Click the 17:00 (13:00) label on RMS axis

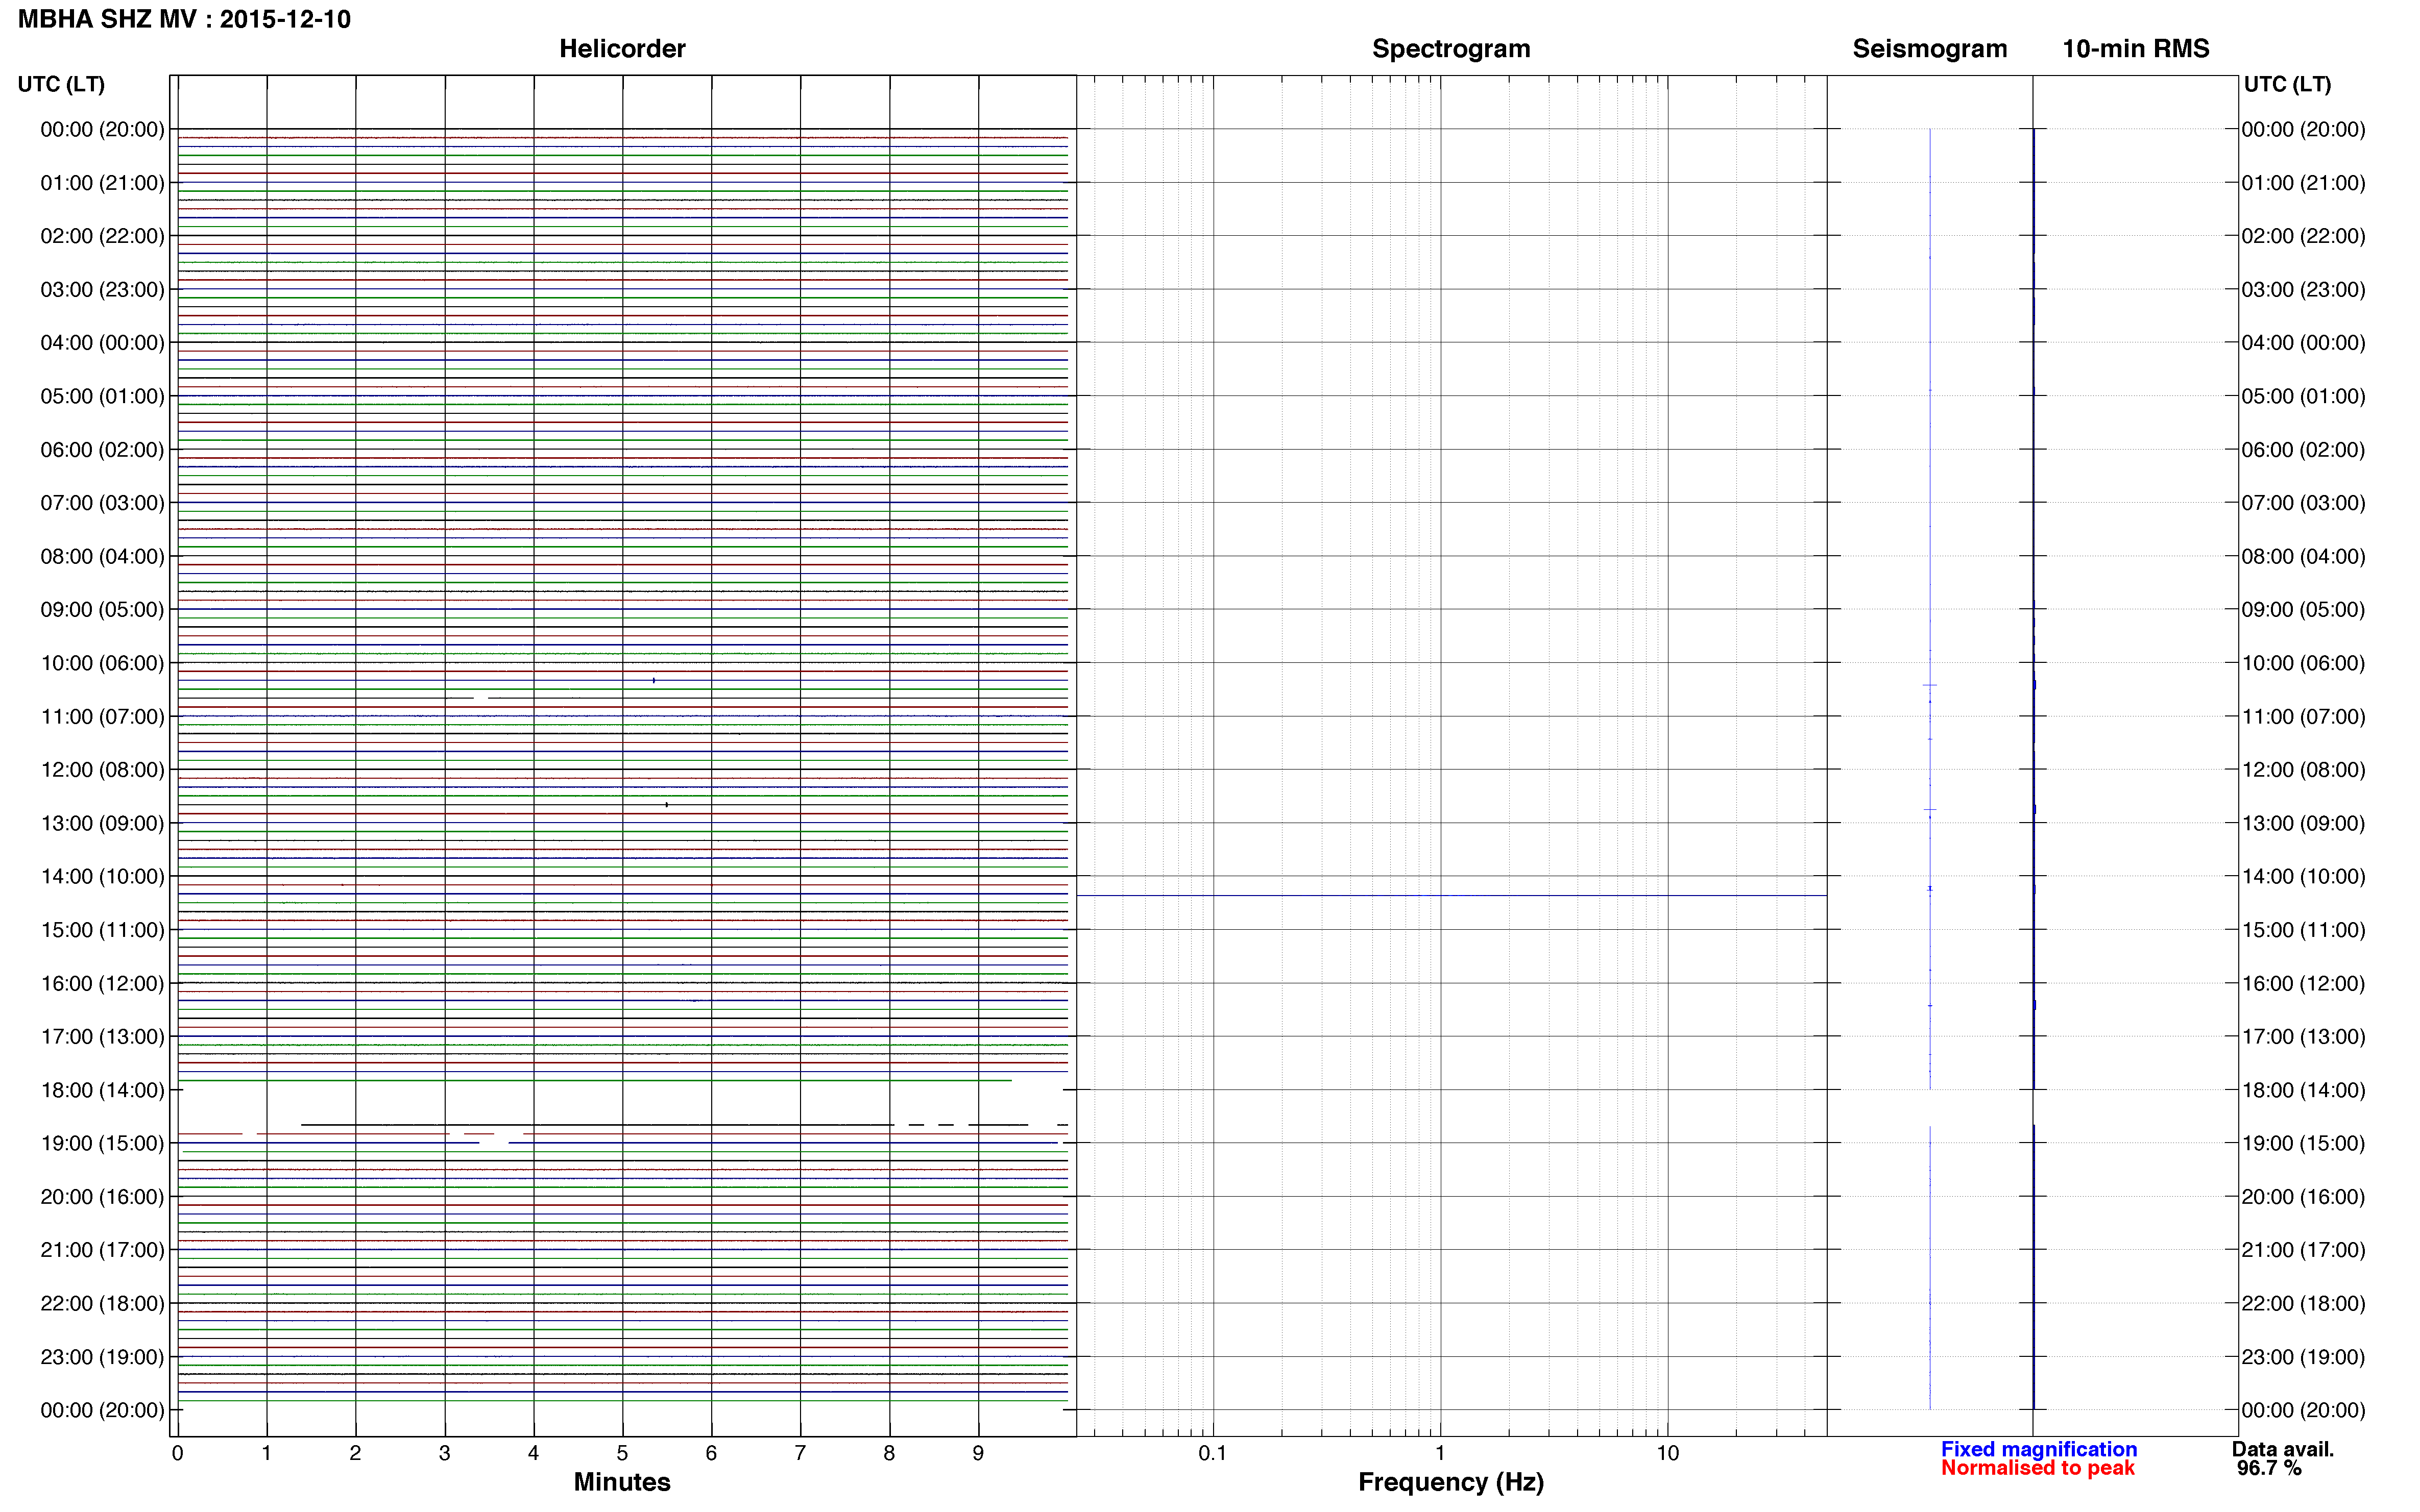click(x=2303, y=1037)
